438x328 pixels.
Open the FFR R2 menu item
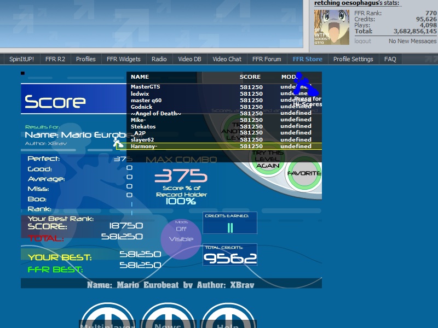click(55, 59)
